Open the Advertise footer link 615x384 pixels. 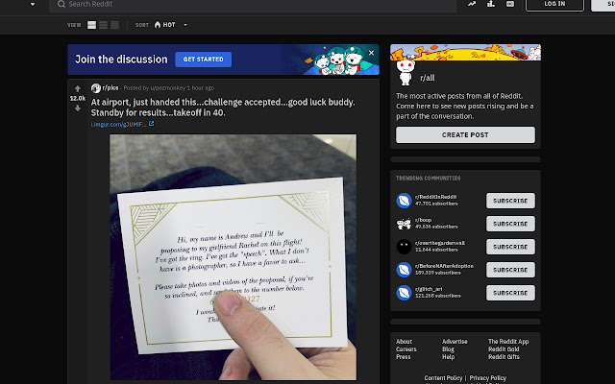click(x=455, y=342)
